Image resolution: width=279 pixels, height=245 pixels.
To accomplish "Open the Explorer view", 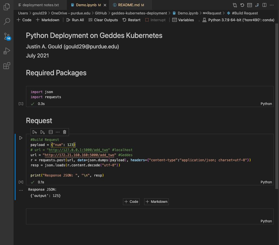I will [x=7, y=7].
